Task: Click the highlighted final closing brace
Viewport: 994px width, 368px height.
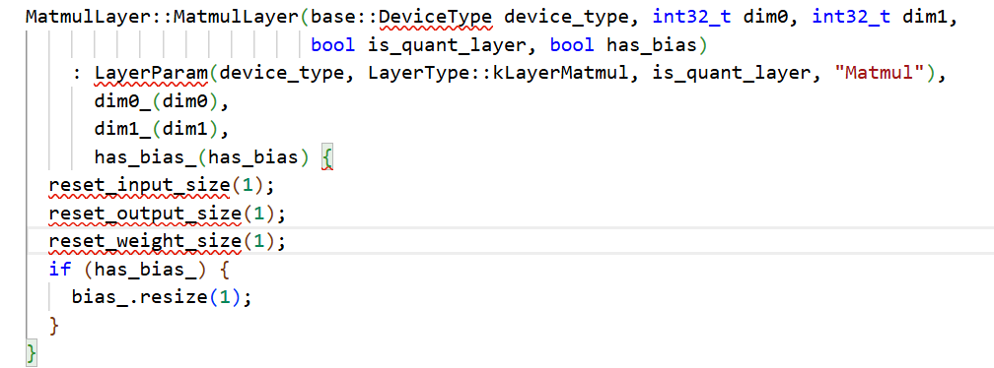Action: click(32, 353)
